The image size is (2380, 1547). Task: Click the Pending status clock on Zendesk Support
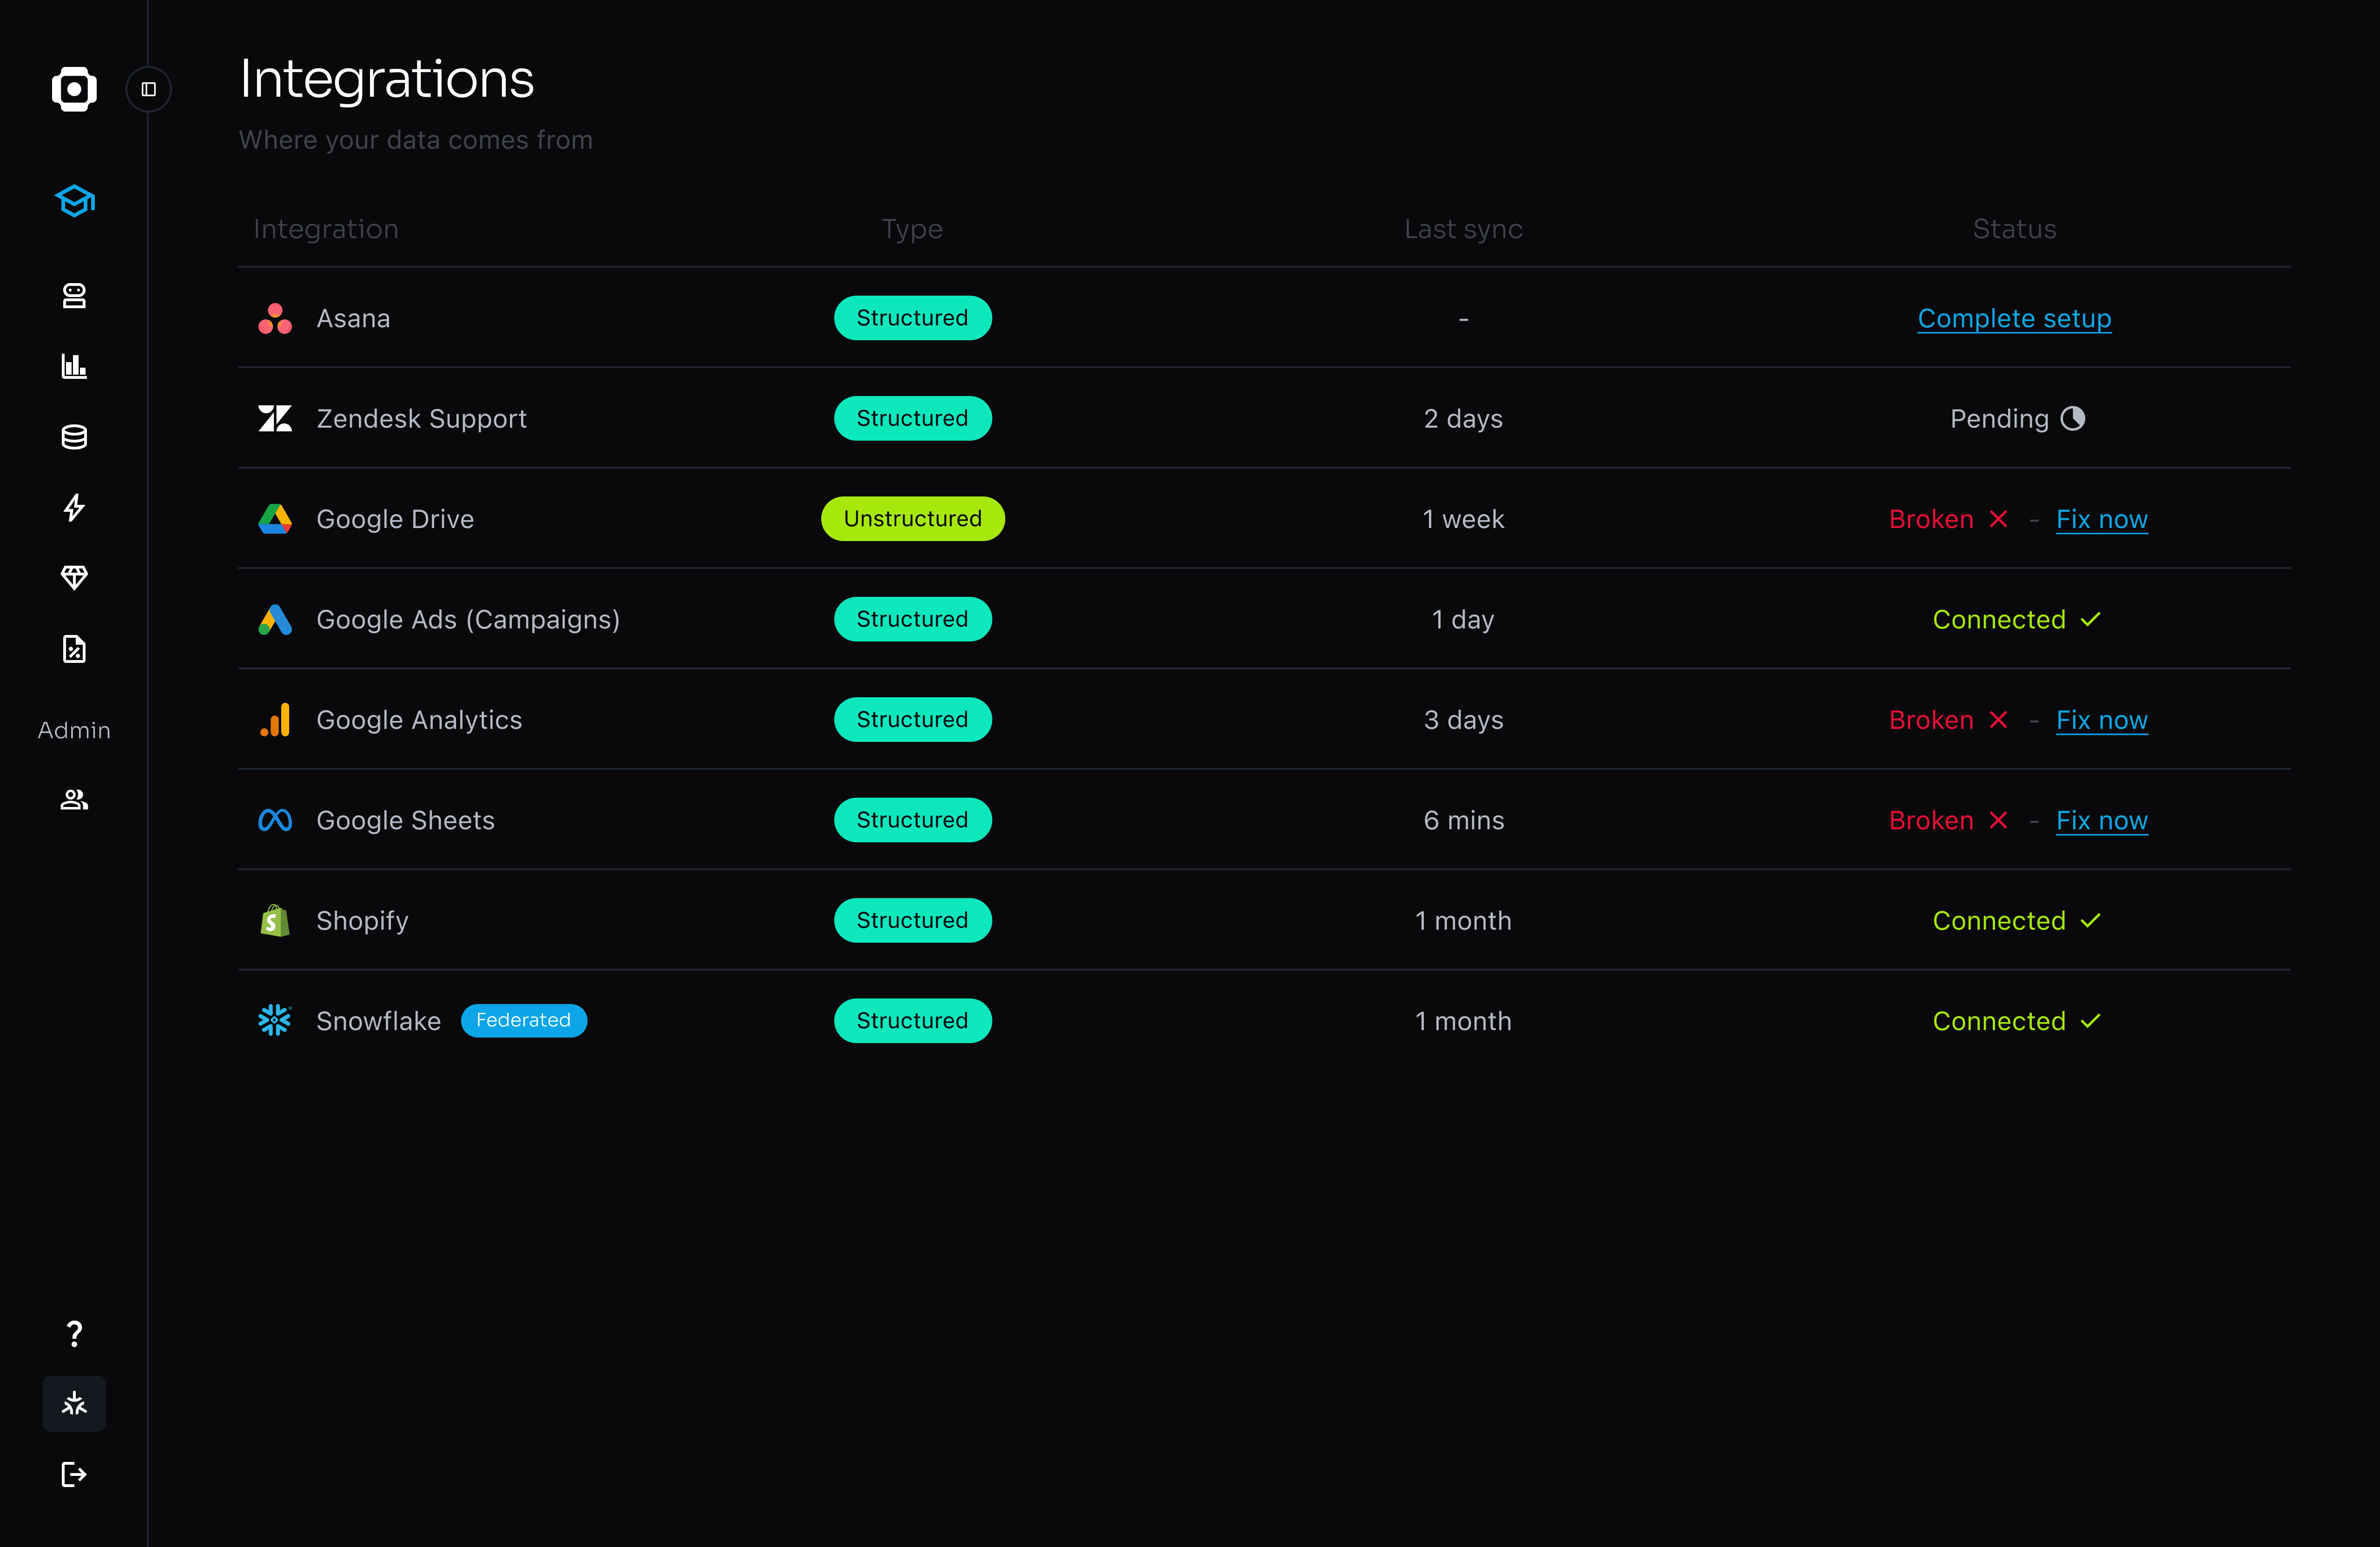(2074, 418)
